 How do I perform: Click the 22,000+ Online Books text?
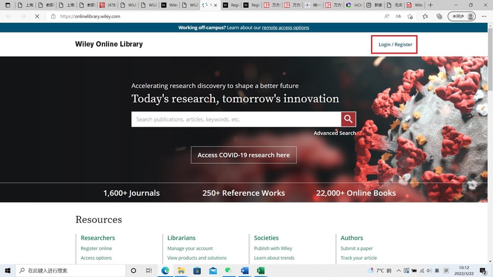[x=356, y=193]
